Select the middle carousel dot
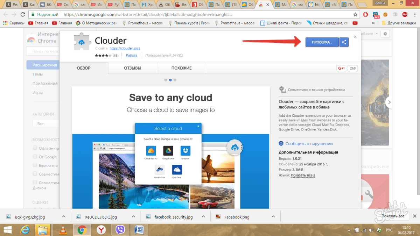This screenshot has height=236, width=420. click(170, 80)
